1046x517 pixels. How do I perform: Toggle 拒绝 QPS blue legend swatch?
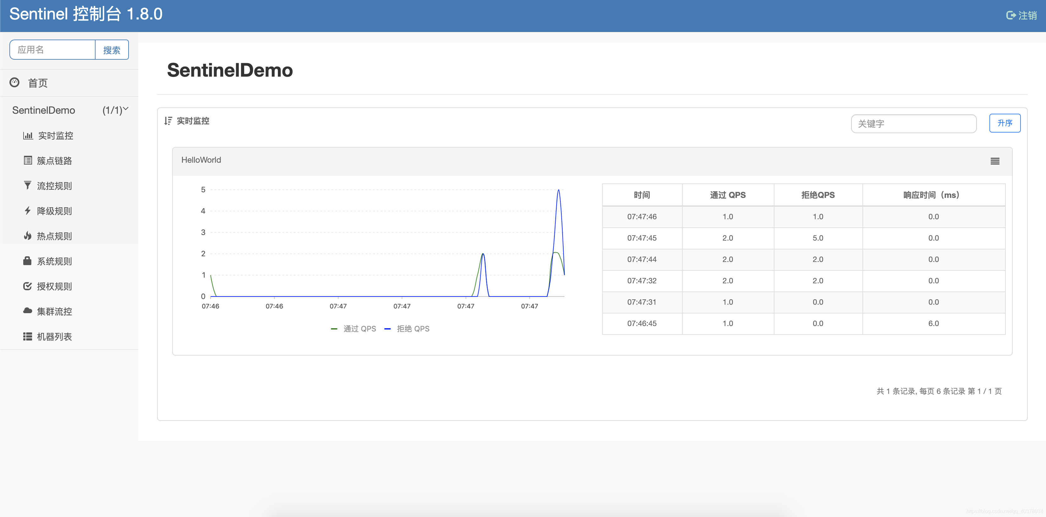click(x=387, y=329)
